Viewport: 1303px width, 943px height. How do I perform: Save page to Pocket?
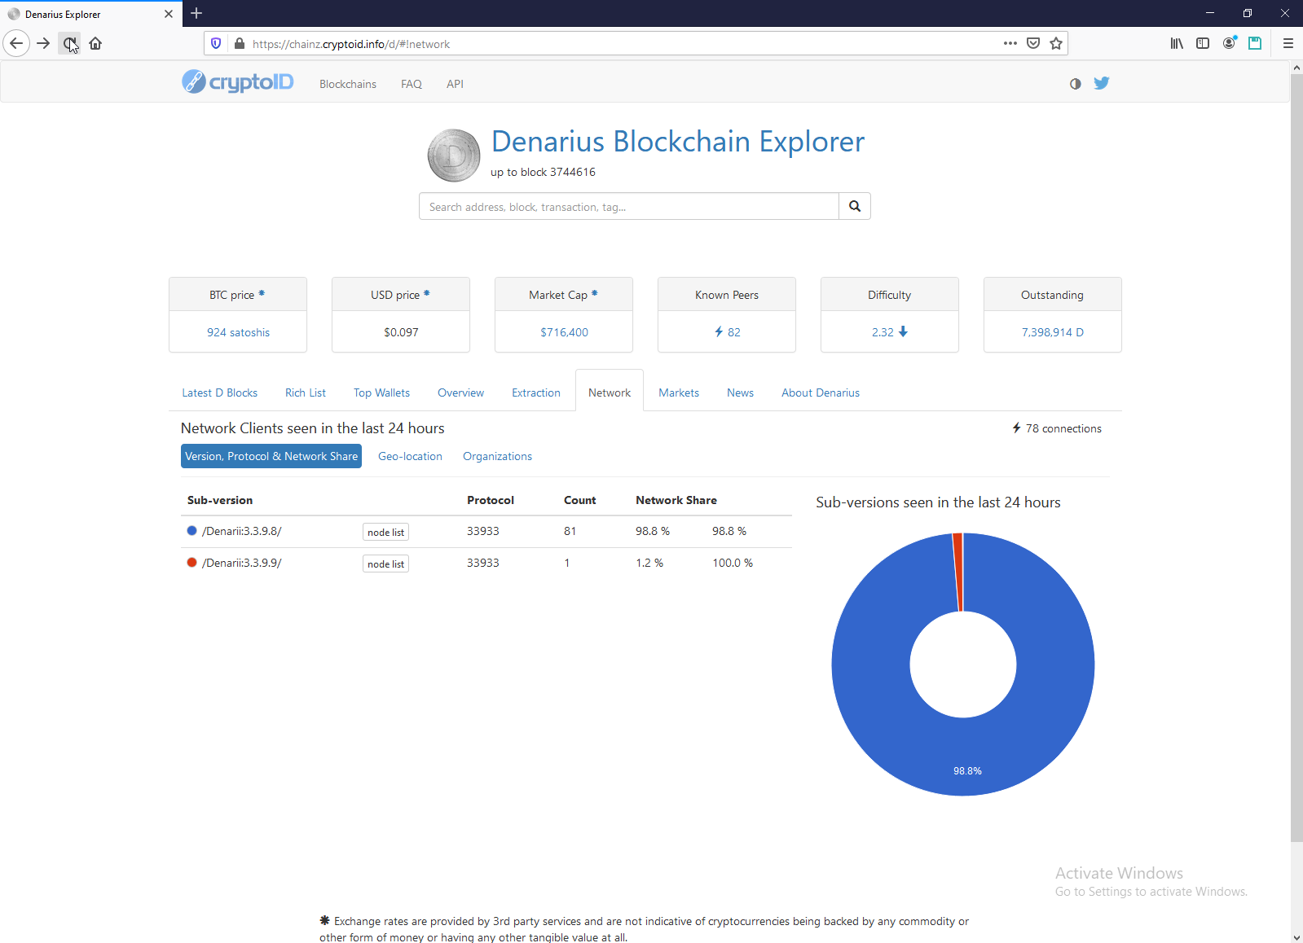[1033, 43]
